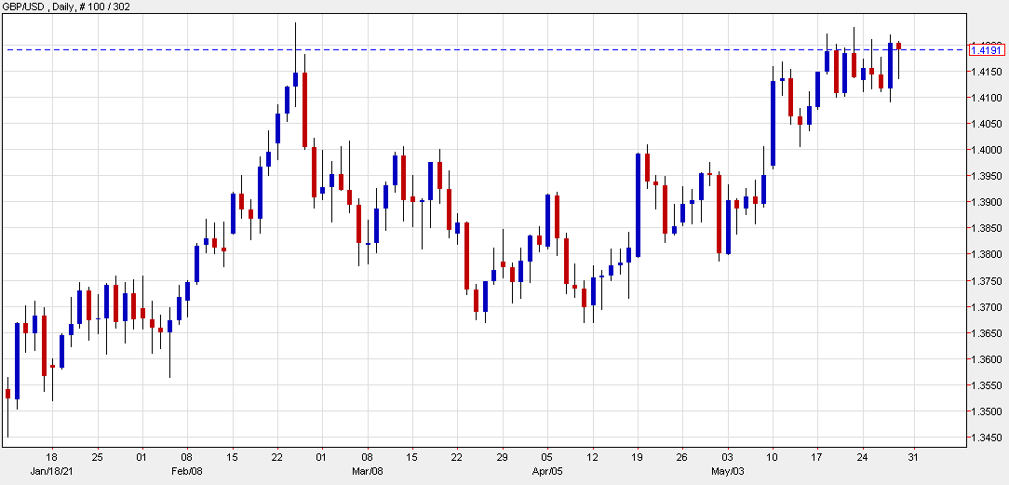The width and height of the screenshot is (1009, 485).
Task: Click the 1.4000 price axis label
Action: (986, 150)
